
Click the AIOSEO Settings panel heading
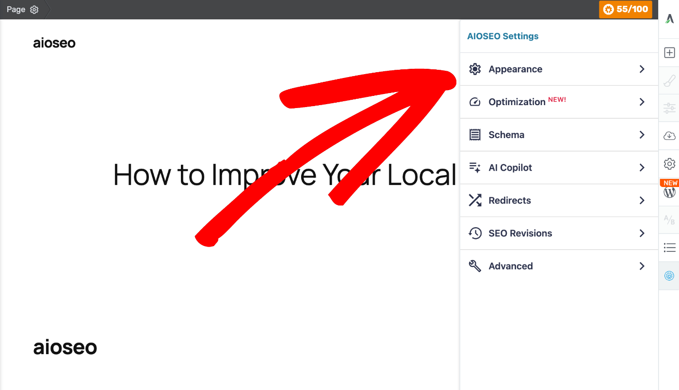tap(502, 36)
